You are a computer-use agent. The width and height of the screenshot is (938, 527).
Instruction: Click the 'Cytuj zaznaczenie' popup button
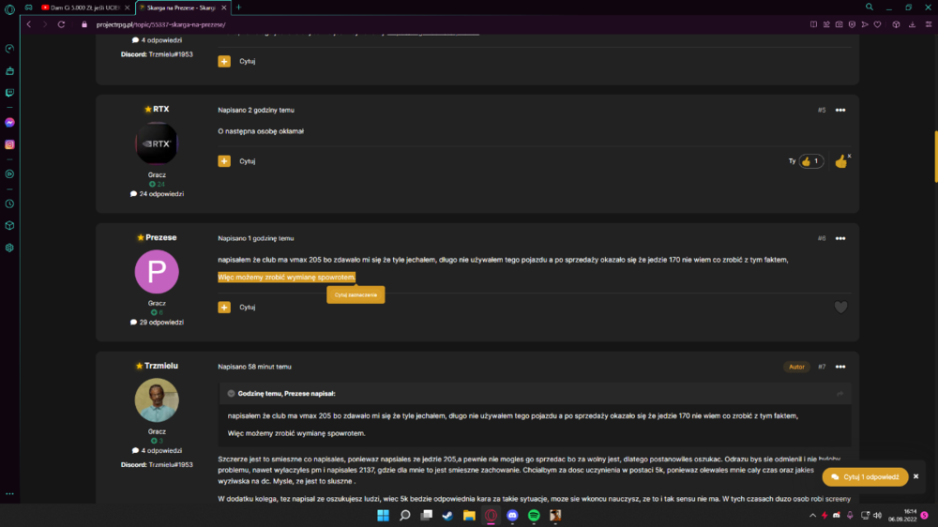pos(356,294)
